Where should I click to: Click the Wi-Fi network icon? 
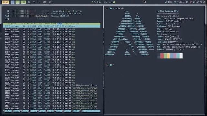[175, 2]
